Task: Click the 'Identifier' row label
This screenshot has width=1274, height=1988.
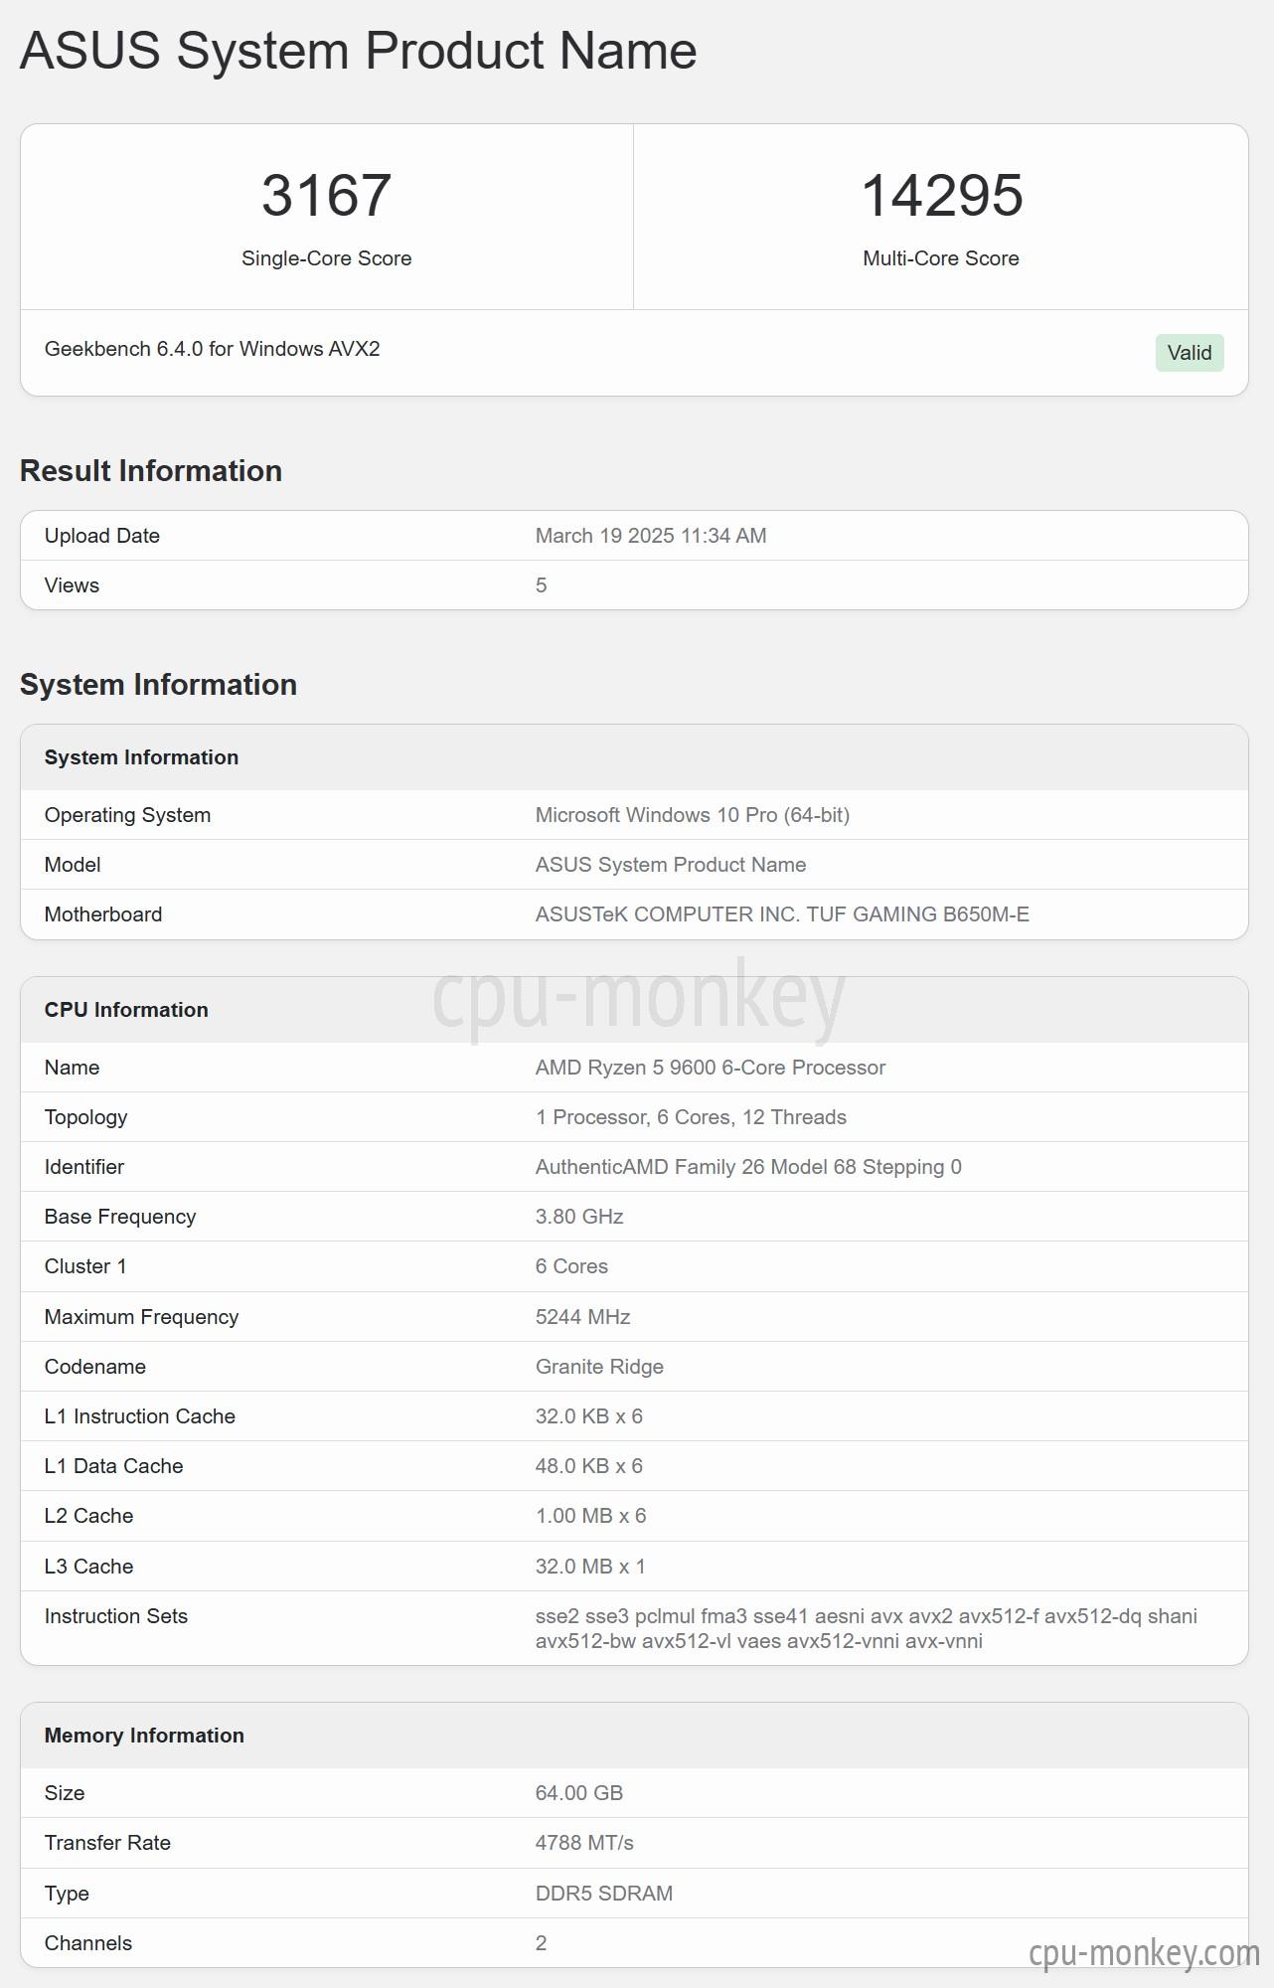Action: pos(84,1167)
